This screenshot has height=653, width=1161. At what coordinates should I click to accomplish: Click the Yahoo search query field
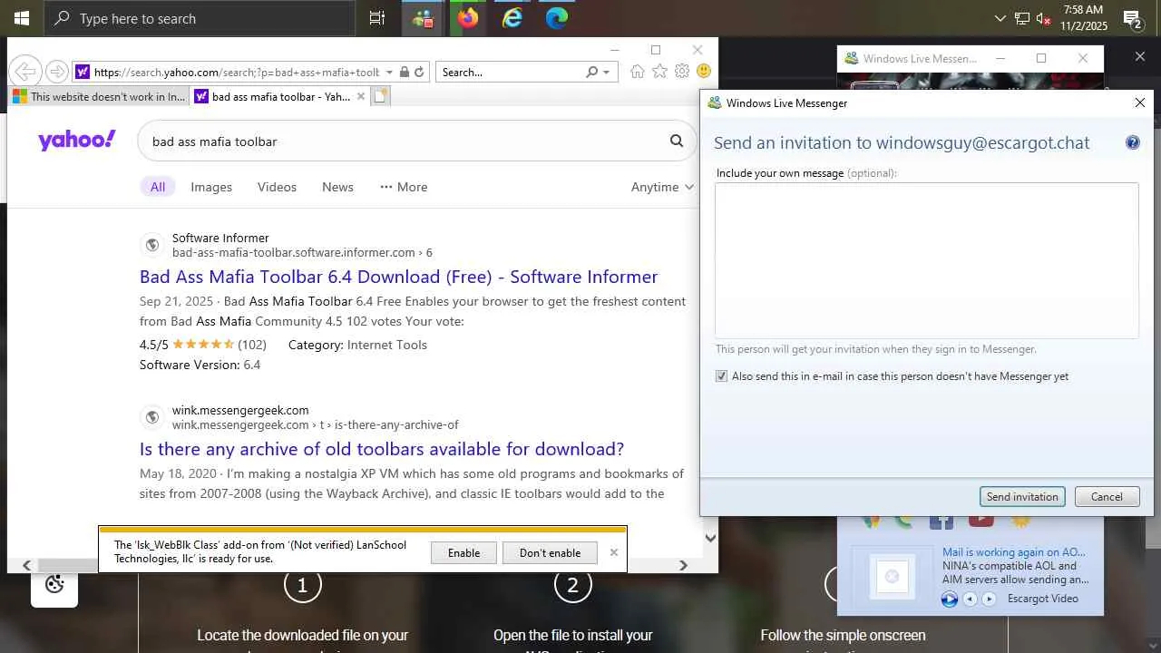[x=404, y=141]
